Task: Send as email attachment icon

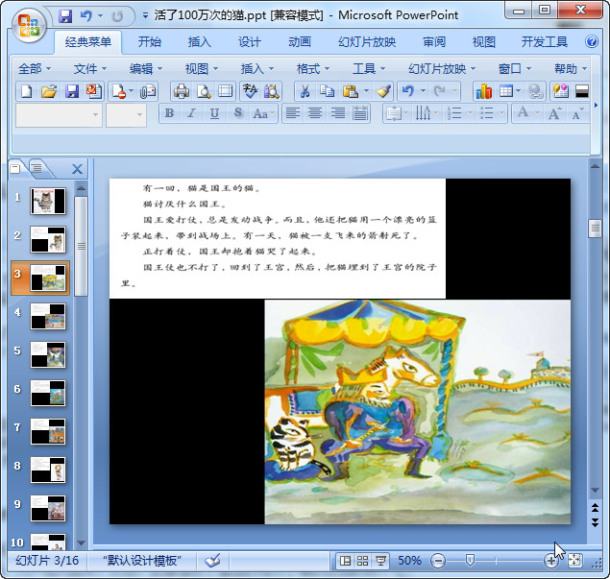Action: [x=148, y=92]
